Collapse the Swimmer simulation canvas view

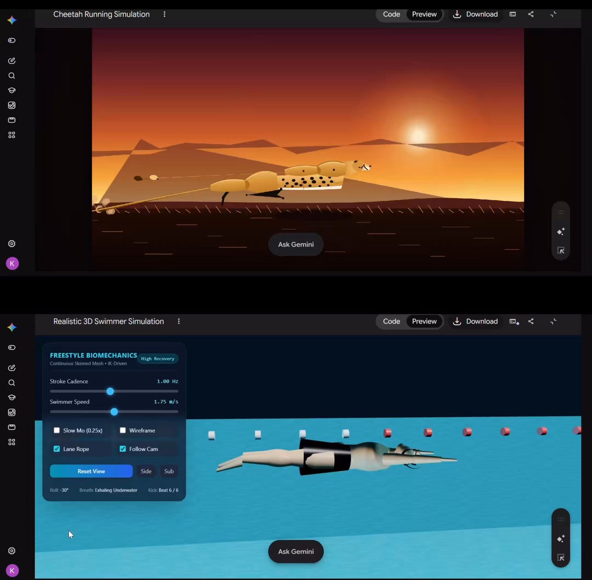554,322
